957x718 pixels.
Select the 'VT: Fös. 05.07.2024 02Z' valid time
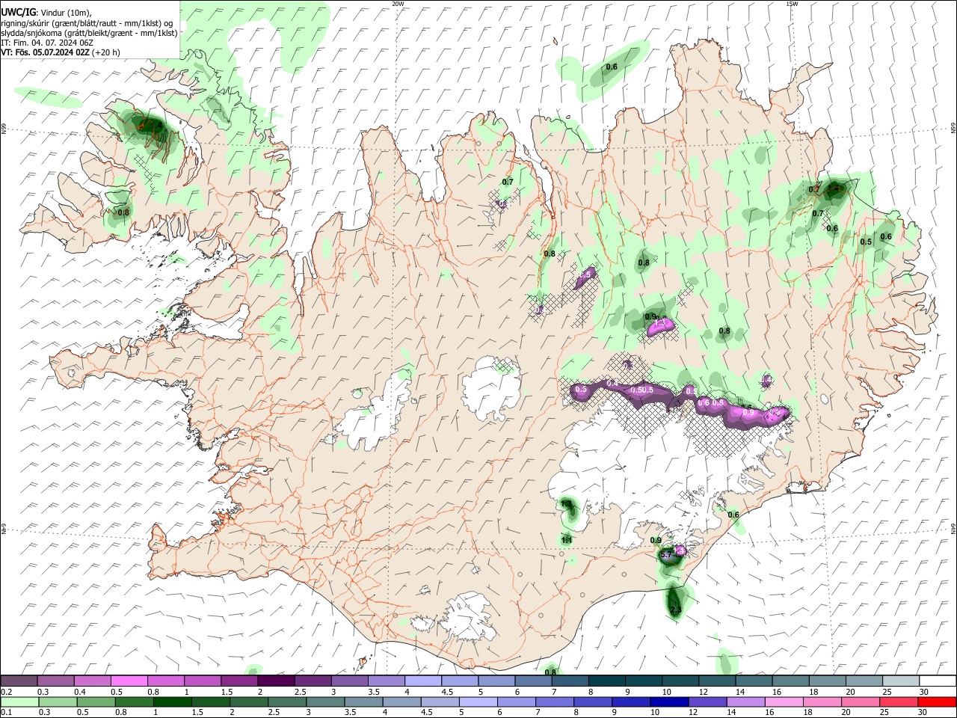pos(46,52)
